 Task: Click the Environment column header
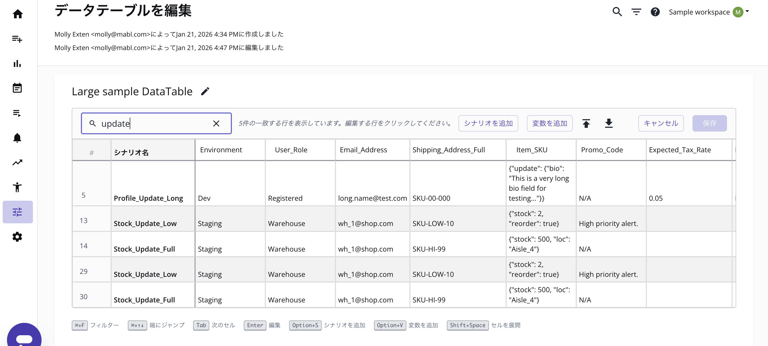point(221,150)
